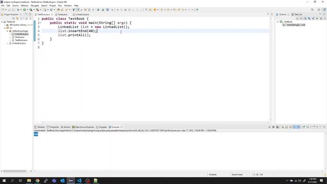Image resolution: width=327 pixels, height=184 pixels.
Task: Expand Node.java in Project Explorer
Action: [10, 37]
